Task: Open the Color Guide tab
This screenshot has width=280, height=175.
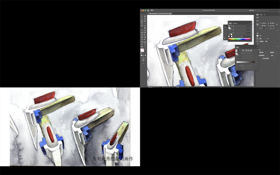Action: [x=235, y=24]
